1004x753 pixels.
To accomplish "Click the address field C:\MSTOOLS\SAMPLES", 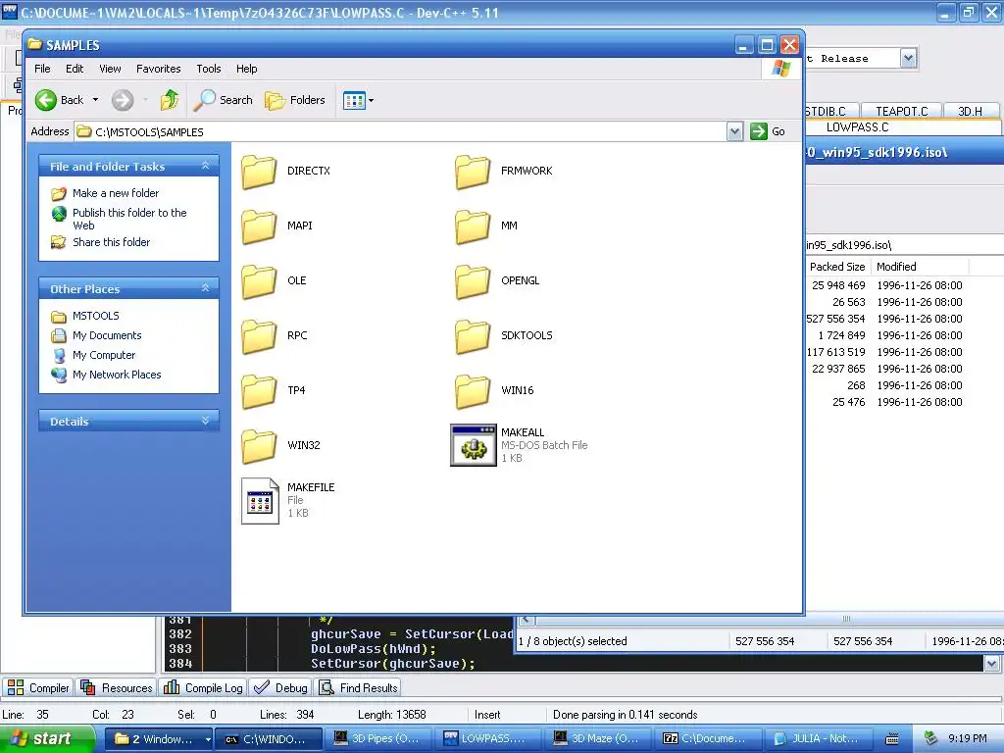I will click(401, 132).
